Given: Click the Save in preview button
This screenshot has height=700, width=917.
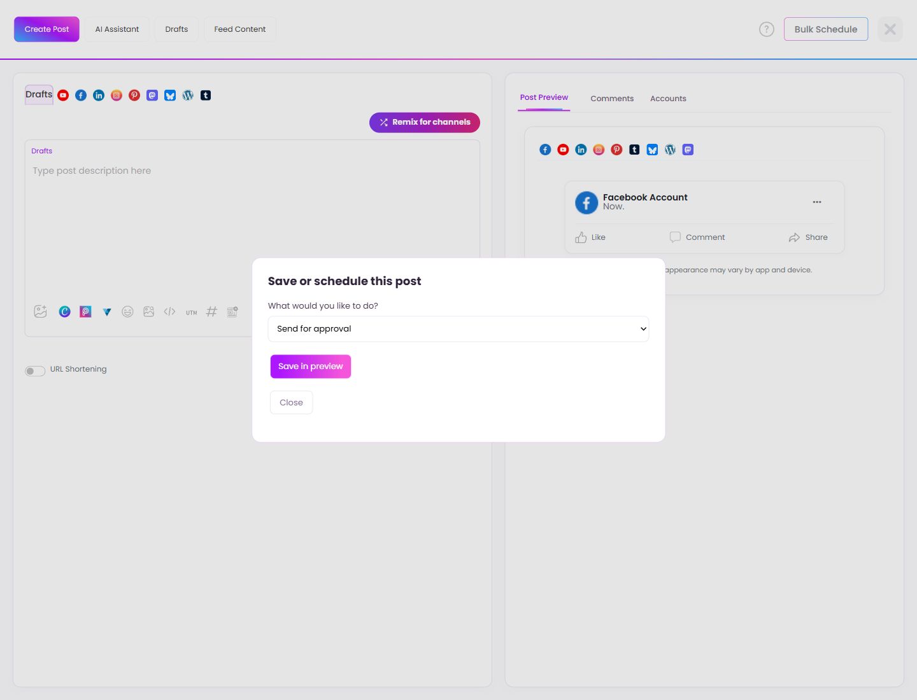Looking at the screenshot, I should [x=311, y=367].
